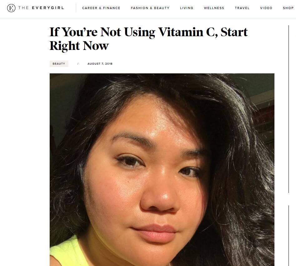The image size is (296, 266).
Task: Click the circular E logo icon
Action: click(11, 8)
